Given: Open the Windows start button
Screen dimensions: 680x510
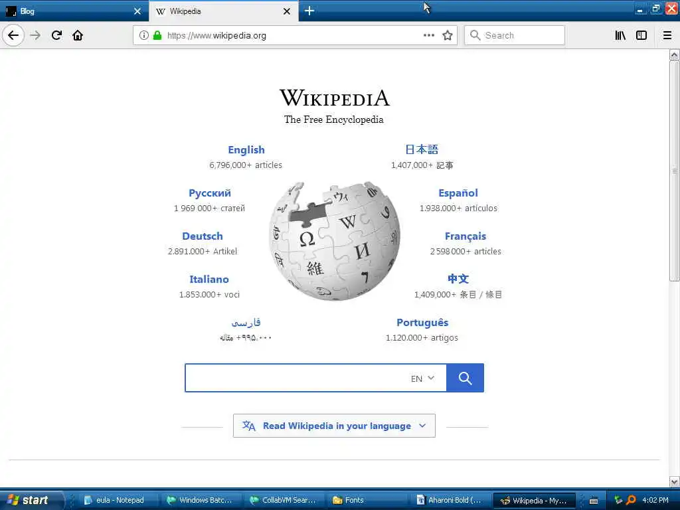Looking at the screenshot, I should (31, 500).
